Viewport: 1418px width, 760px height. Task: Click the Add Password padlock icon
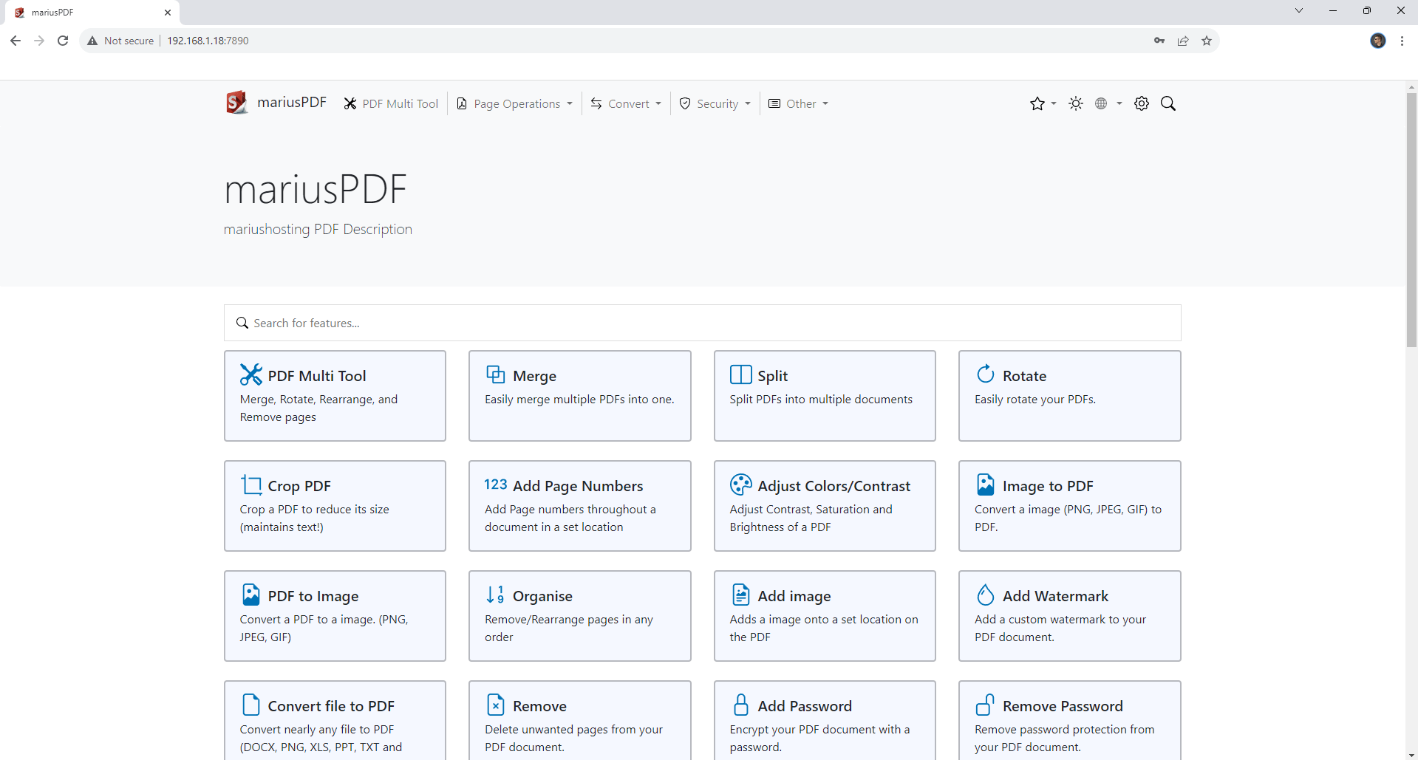(740, 704)
